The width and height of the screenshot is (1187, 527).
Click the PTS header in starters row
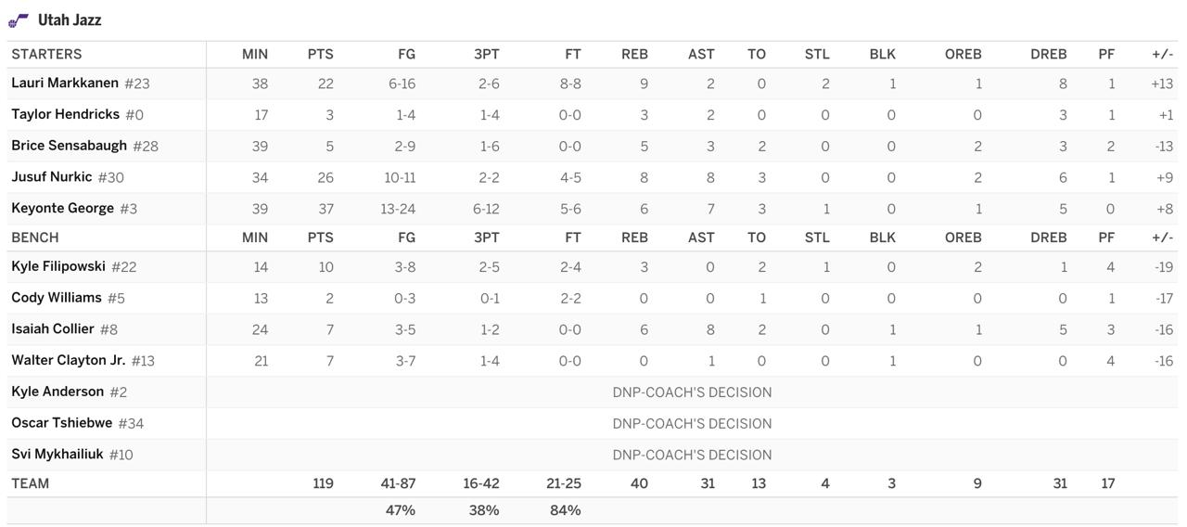[x=320, y=54]
